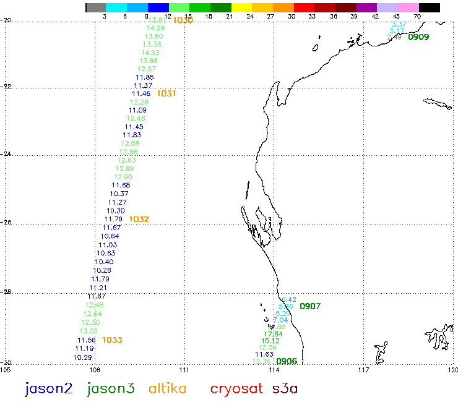Select the purple colorbar segment

[x=367, y=7]
